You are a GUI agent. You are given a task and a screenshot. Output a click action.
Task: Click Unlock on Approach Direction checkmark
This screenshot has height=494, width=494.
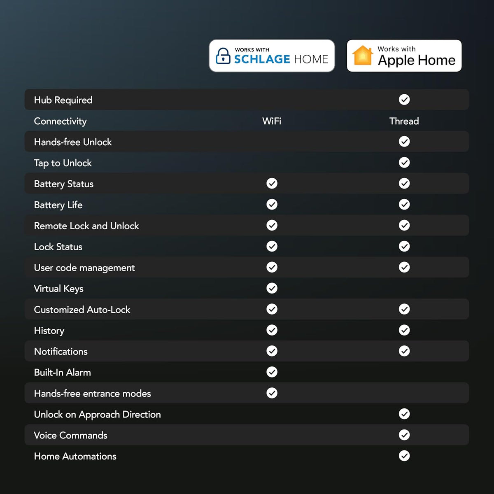(404, 414)
